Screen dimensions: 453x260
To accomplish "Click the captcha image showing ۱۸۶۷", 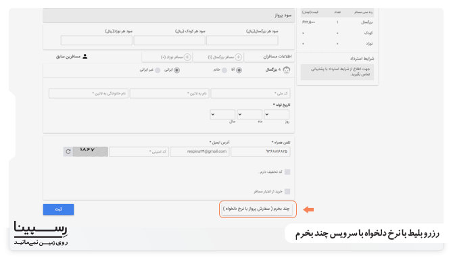I will tap(91, 151).
